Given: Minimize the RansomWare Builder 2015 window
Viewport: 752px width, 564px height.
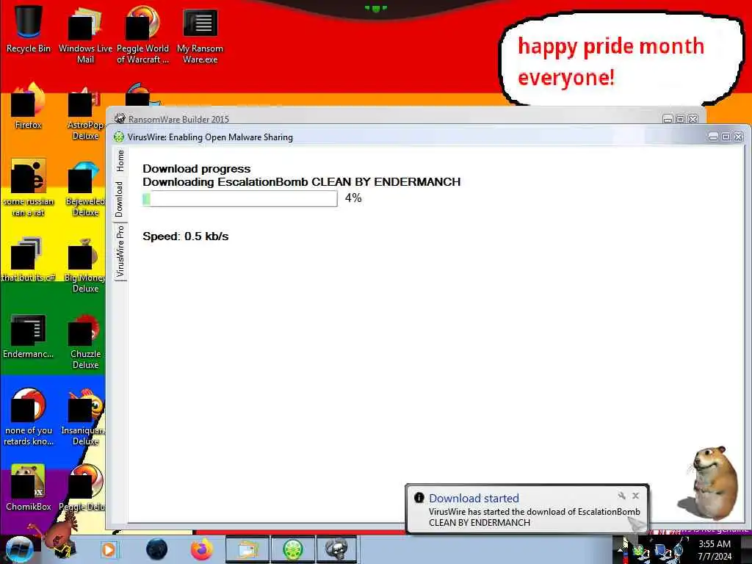Looking at the screenshot, I should [x=668, y=119].
